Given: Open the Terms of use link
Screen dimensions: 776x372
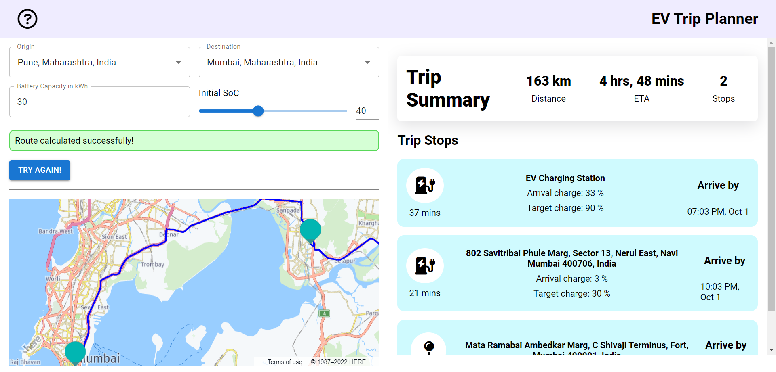Looking at the screenshot, I should [285, 362].
